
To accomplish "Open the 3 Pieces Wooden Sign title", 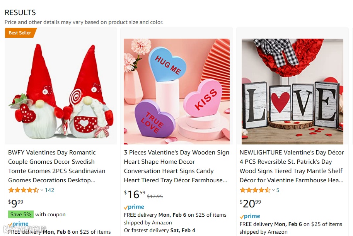I will (176, 166).
